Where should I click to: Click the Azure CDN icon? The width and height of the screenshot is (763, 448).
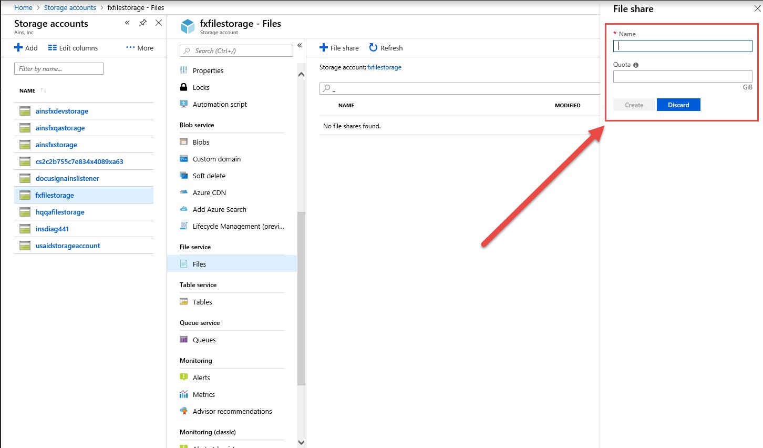click(183, 192)
